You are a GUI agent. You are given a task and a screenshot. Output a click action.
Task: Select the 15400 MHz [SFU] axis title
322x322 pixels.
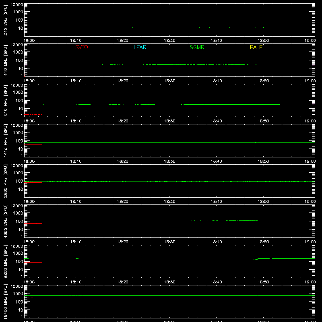click(x=5, y=301)
